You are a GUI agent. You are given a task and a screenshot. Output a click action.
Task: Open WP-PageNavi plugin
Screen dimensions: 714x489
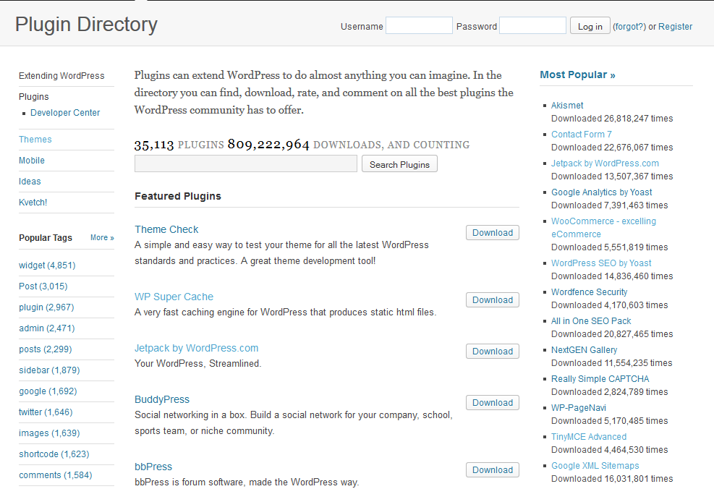click(x=579, y=408)
